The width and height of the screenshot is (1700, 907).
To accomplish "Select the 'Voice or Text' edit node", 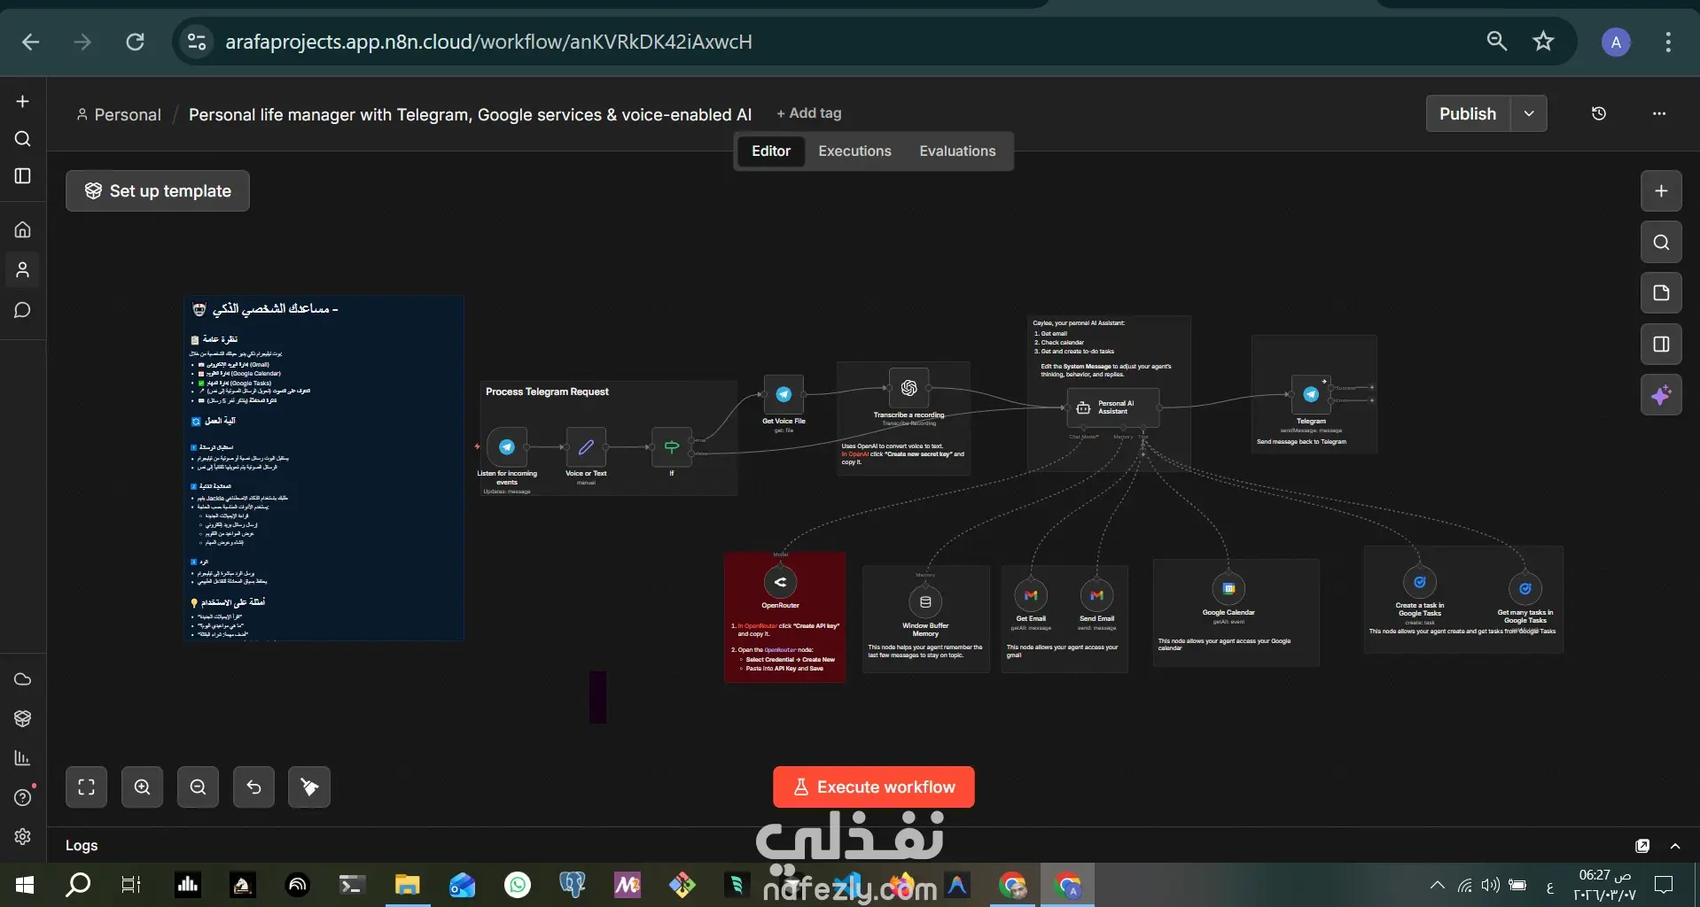I will point(586,447).
